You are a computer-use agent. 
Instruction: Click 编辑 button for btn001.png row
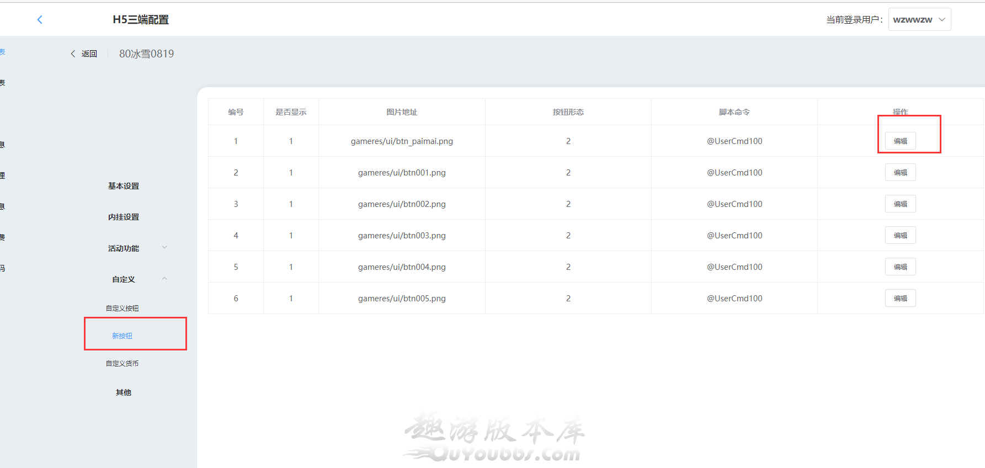900,173
